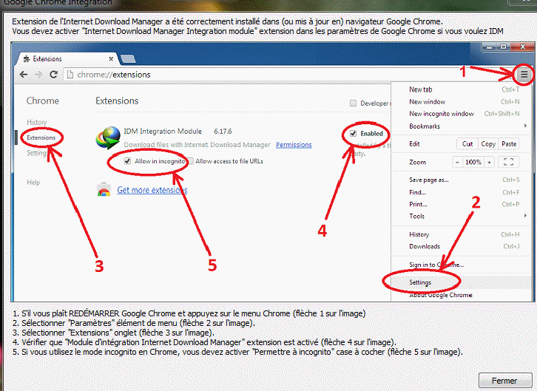Open the Permissions link

pos(294,145)
